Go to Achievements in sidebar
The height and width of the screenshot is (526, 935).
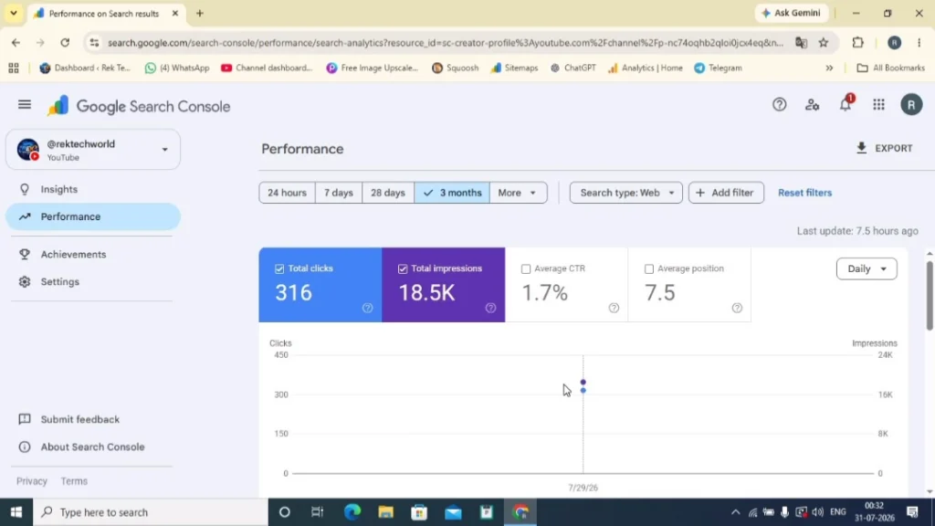tap(93, 255)
